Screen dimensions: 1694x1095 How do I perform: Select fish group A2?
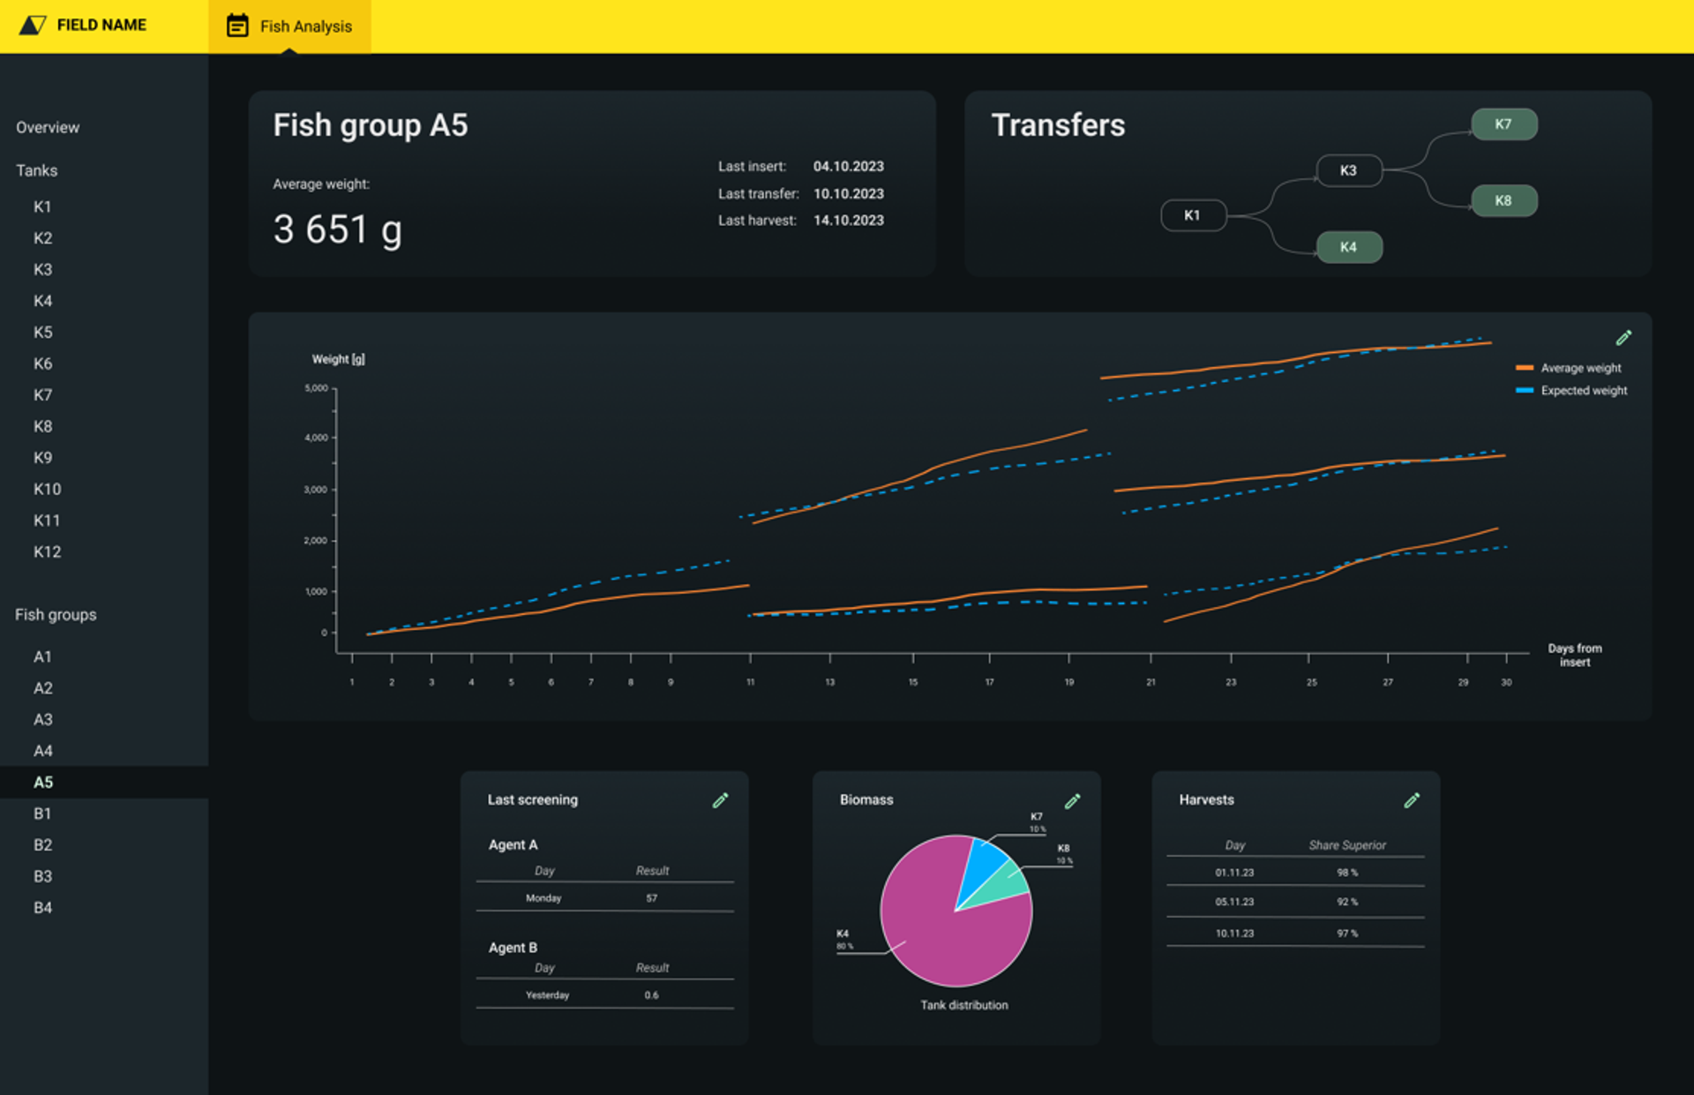point(42,688)
